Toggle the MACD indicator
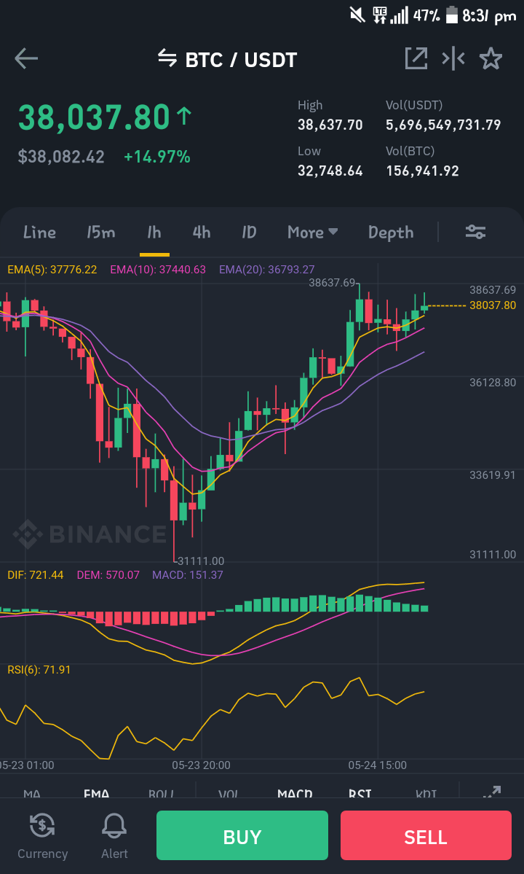Viewport: 524px width, 874px height. click(x=295, y=794)
